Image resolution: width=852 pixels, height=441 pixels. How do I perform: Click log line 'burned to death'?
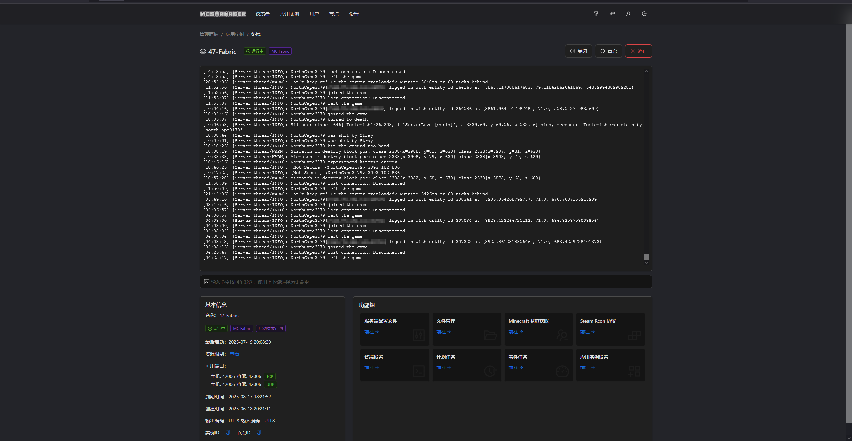pyautogui.click(x=286, y=119)
